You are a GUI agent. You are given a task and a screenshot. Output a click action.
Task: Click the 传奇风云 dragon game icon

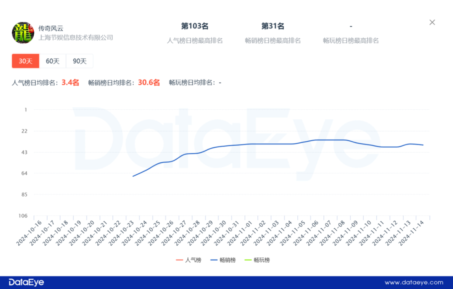(23, 33)
